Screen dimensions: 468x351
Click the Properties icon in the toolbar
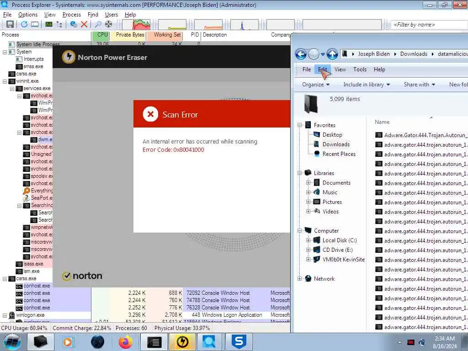(74, 25)
